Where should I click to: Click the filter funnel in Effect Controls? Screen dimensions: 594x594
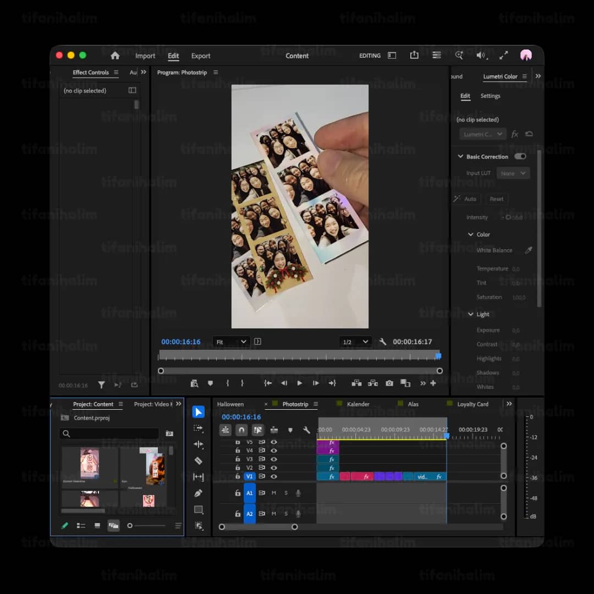pos(101,385)
